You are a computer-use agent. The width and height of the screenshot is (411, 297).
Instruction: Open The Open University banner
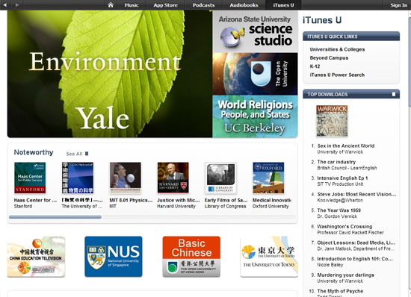tap(255, 74)
